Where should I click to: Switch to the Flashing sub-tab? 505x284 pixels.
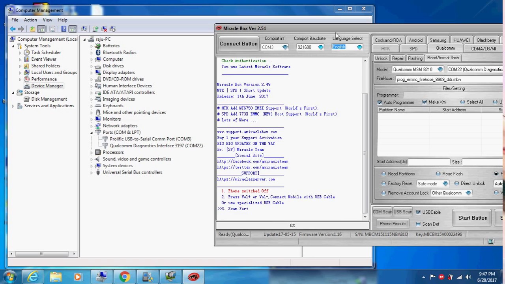point(415,58)
